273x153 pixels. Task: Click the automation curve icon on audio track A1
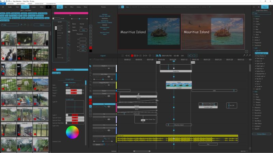pyautogui.click(x=105, y=139)
